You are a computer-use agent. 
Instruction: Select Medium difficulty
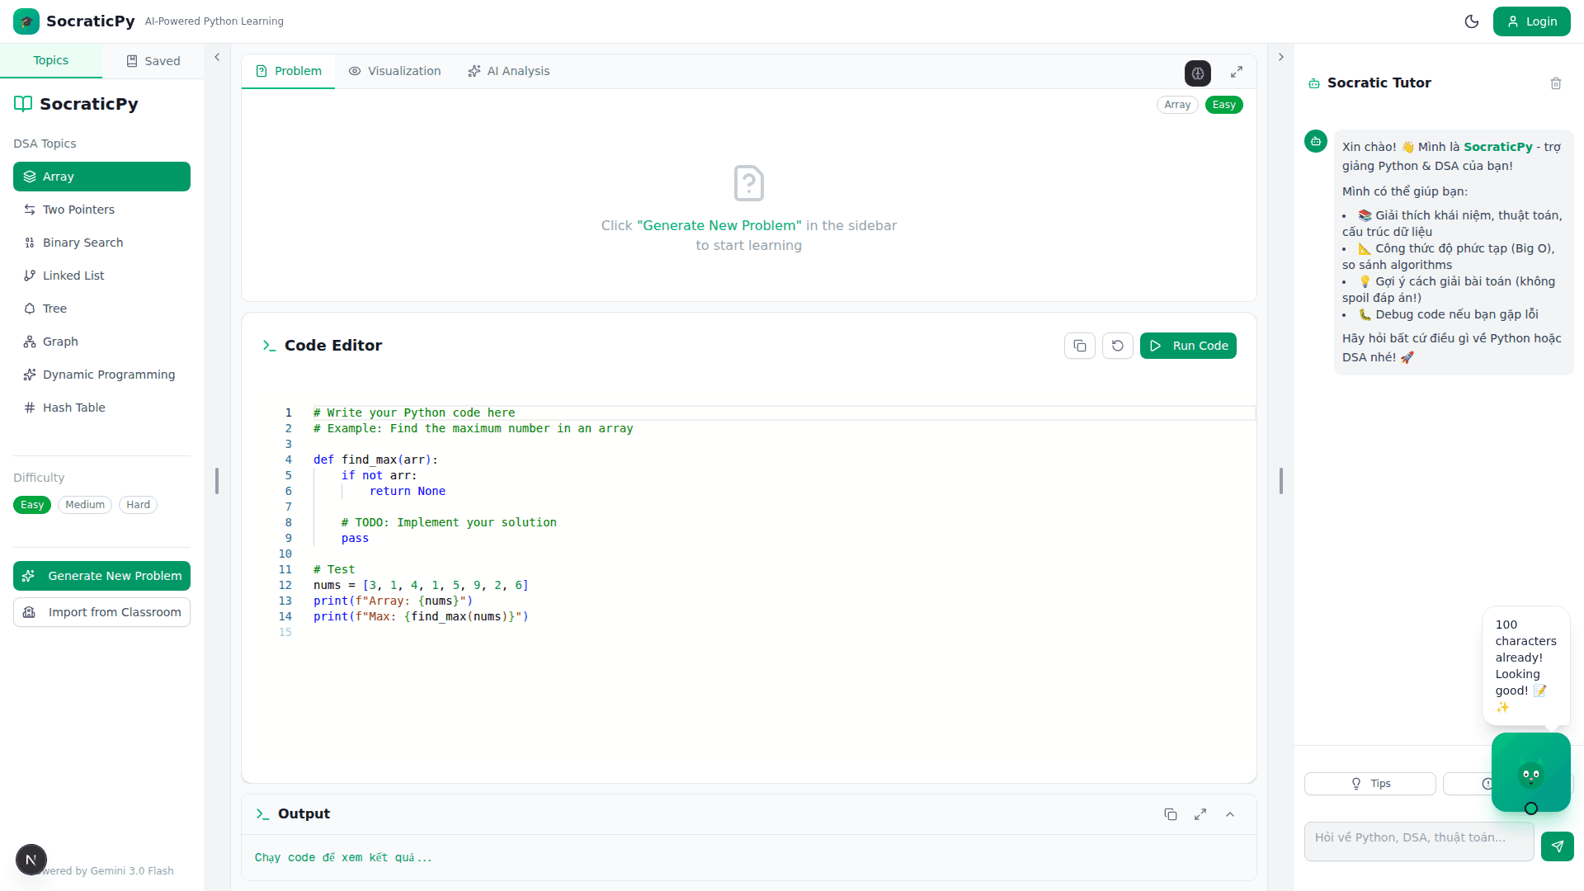pos(85,505)
